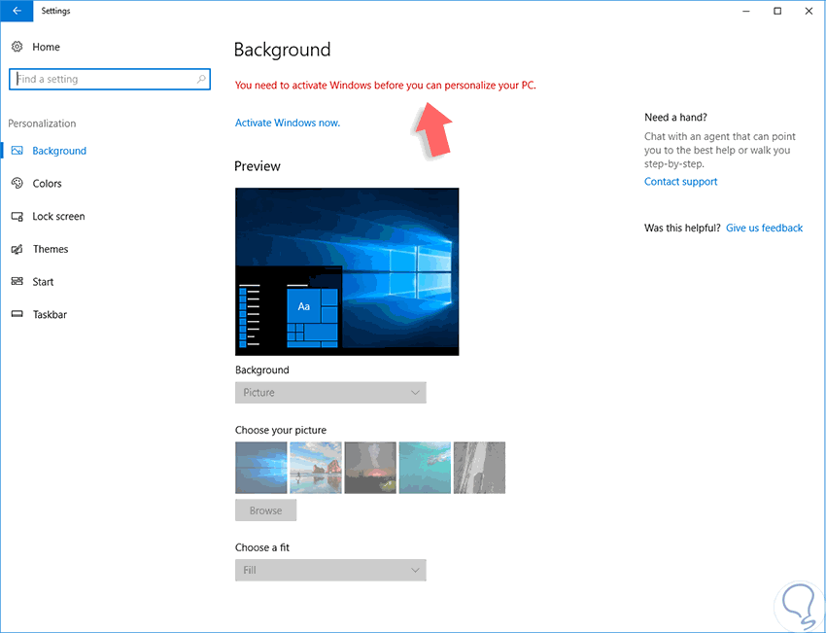Click the Taskbar icon in sidebar
Viewport: 826px width, 633px height.
(17, 314)
